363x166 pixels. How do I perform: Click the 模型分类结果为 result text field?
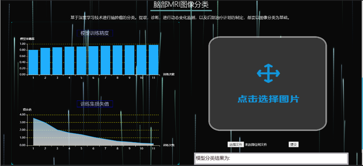(x=271, y=158)
